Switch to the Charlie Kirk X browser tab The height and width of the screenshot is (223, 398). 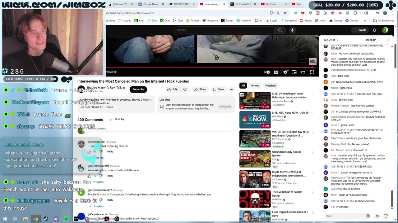click(x=243, y=4)
